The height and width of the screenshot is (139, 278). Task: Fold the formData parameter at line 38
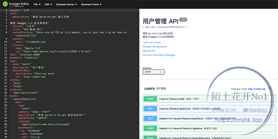pyautogui.click(x=8, y=131)
